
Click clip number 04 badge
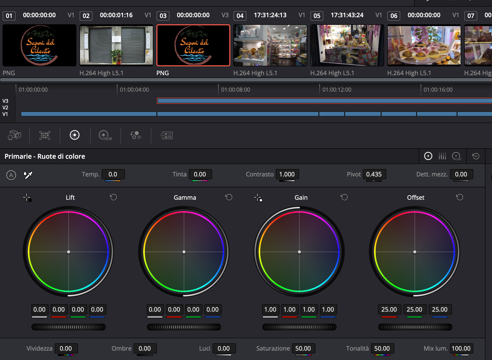tap(240, 16)
